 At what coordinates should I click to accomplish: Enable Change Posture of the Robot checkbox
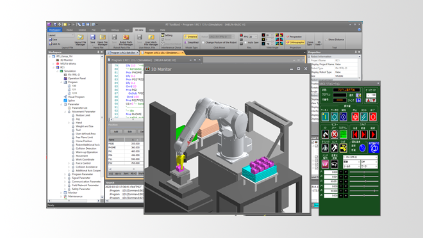click(x=203, y=42)
